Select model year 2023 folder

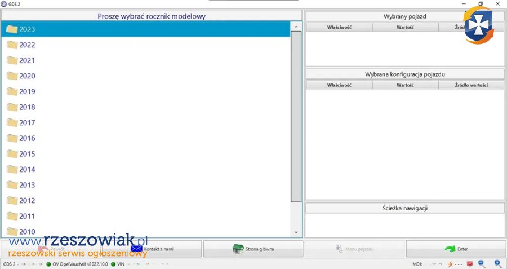coord(27,29)
